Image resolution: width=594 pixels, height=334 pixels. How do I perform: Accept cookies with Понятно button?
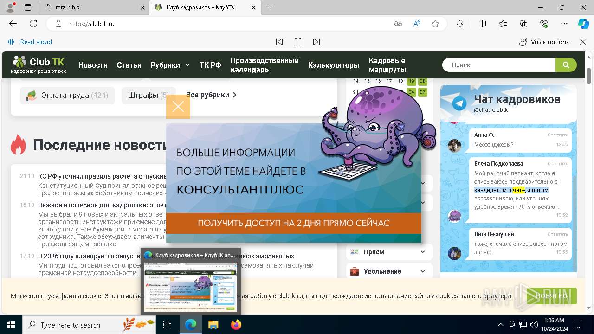tap(551, 296)
